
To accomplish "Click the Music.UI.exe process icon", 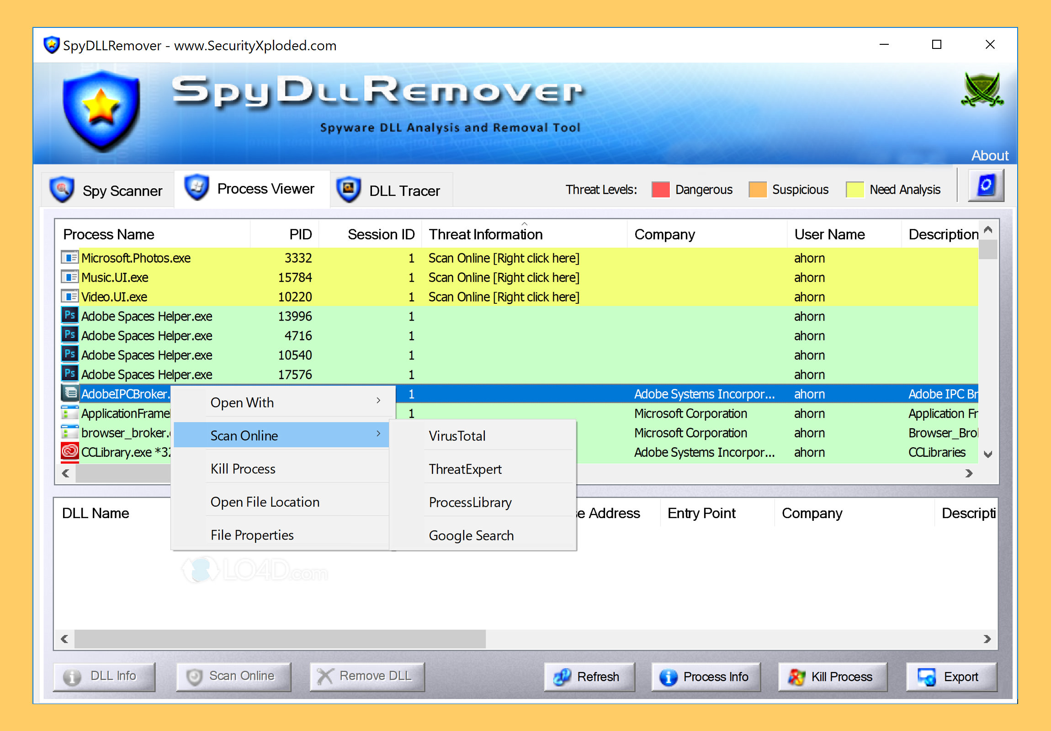I will 69,277.
